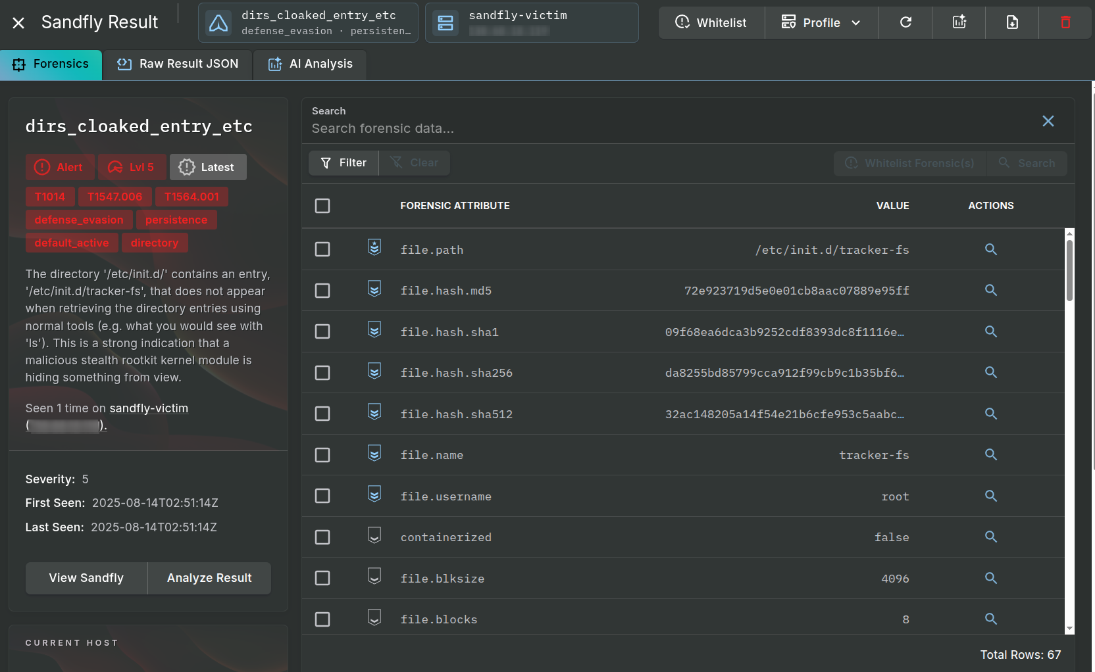
Task: Click the persistence tag
Action: click(x=176, y=220)
